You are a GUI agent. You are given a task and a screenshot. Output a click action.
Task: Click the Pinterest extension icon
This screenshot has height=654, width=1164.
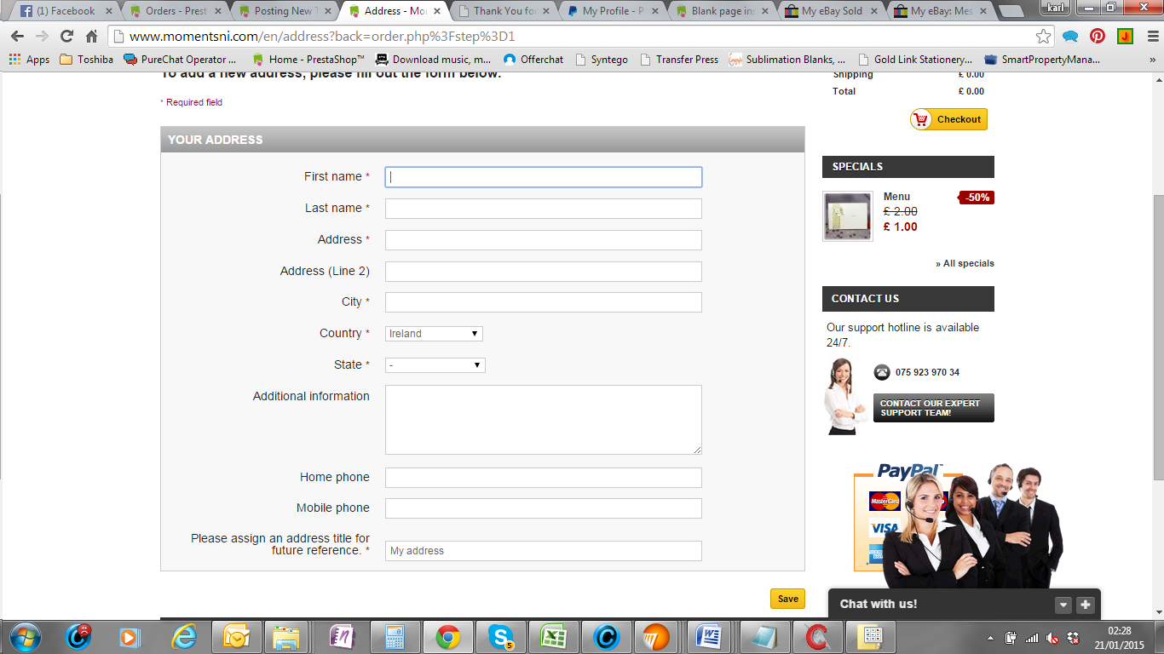pyautogui.click(x=1098, y=37)
